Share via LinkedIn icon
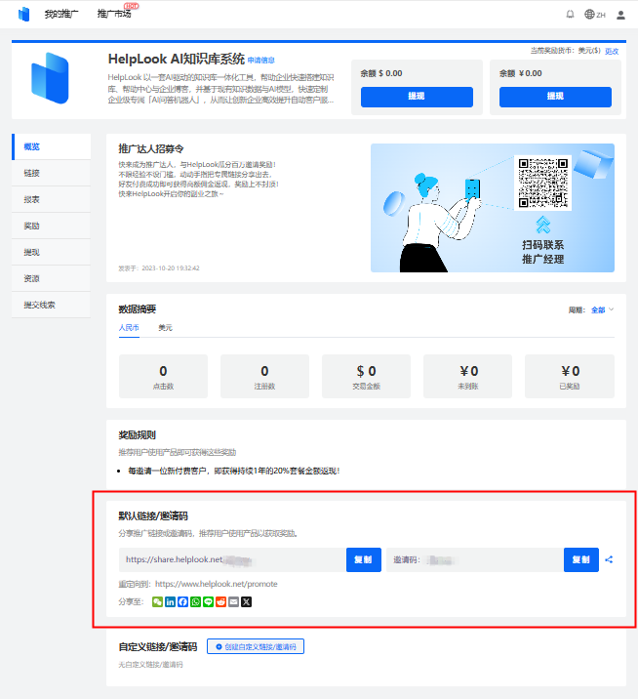This screenshot has height=699, width=638. pyautogui.click(x=170, y=601)
